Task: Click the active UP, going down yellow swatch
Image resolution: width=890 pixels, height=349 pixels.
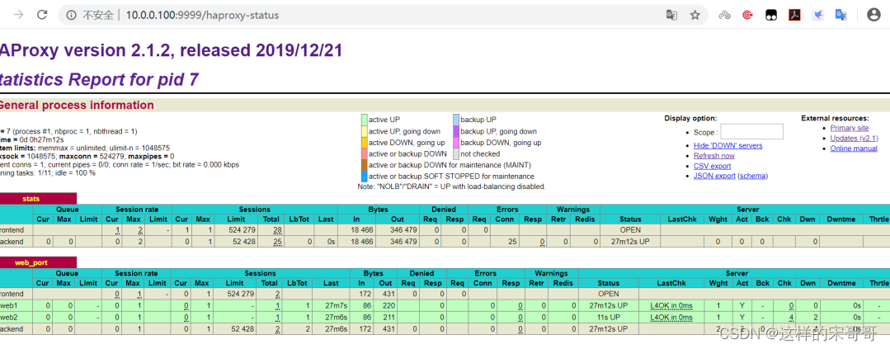Action: pos(364,131)
